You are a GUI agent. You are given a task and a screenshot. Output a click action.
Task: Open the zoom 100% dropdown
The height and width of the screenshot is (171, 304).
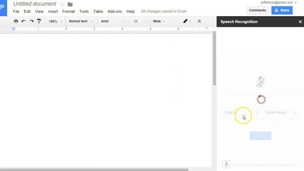click(55, 21)
